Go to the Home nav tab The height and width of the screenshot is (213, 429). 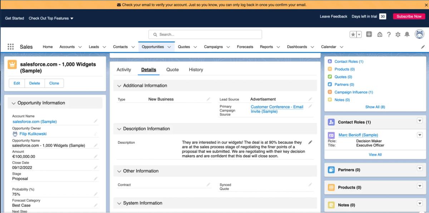(x=48, y=47)
